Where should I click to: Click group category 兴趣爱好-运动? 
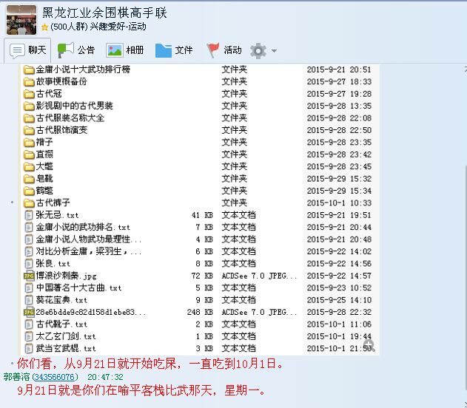click(118, 27)
